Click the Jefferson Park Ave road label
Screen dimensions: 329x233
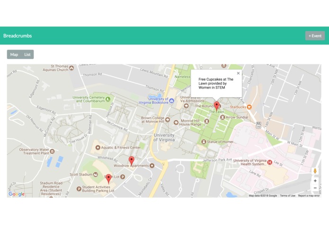(x=217, y=160)
